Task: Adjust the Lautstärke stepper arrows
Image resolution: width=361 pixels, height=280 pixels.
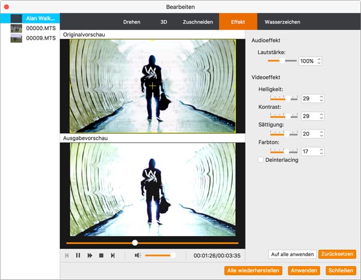Action: point(319,61)
